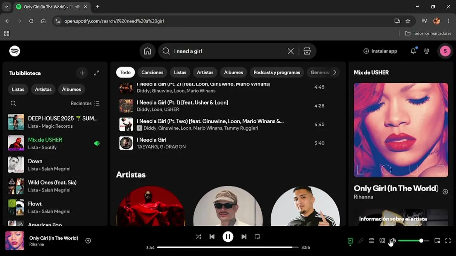This screenshot has width=456, height=256.
Task: Open Información sobre el artista card
Action: (401, 217)
